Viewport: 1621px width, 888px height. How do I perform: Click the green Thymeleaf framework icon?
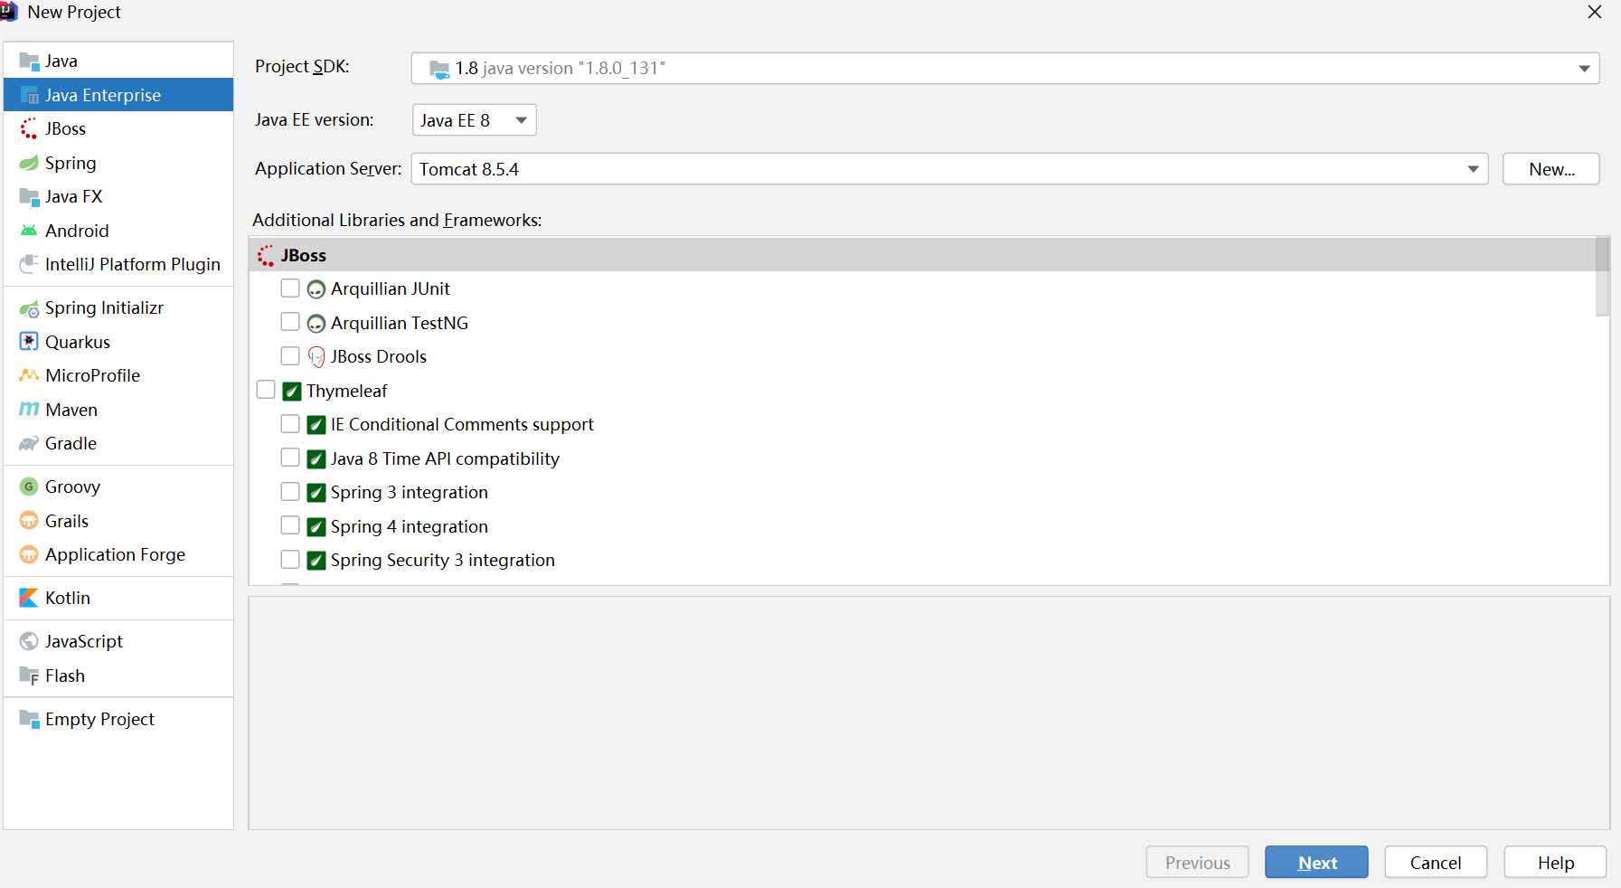(292, 392)
